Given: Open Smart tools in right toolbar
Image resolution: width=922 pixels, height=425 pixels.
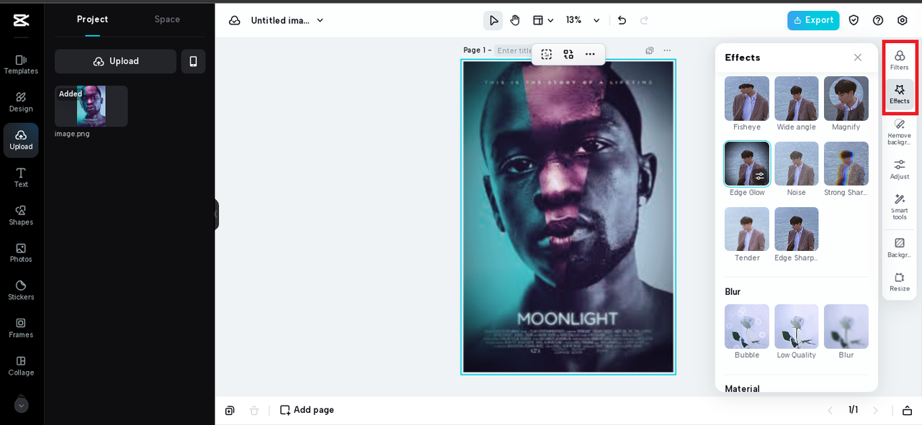Looking at the screenshot, I should point(900,207).
